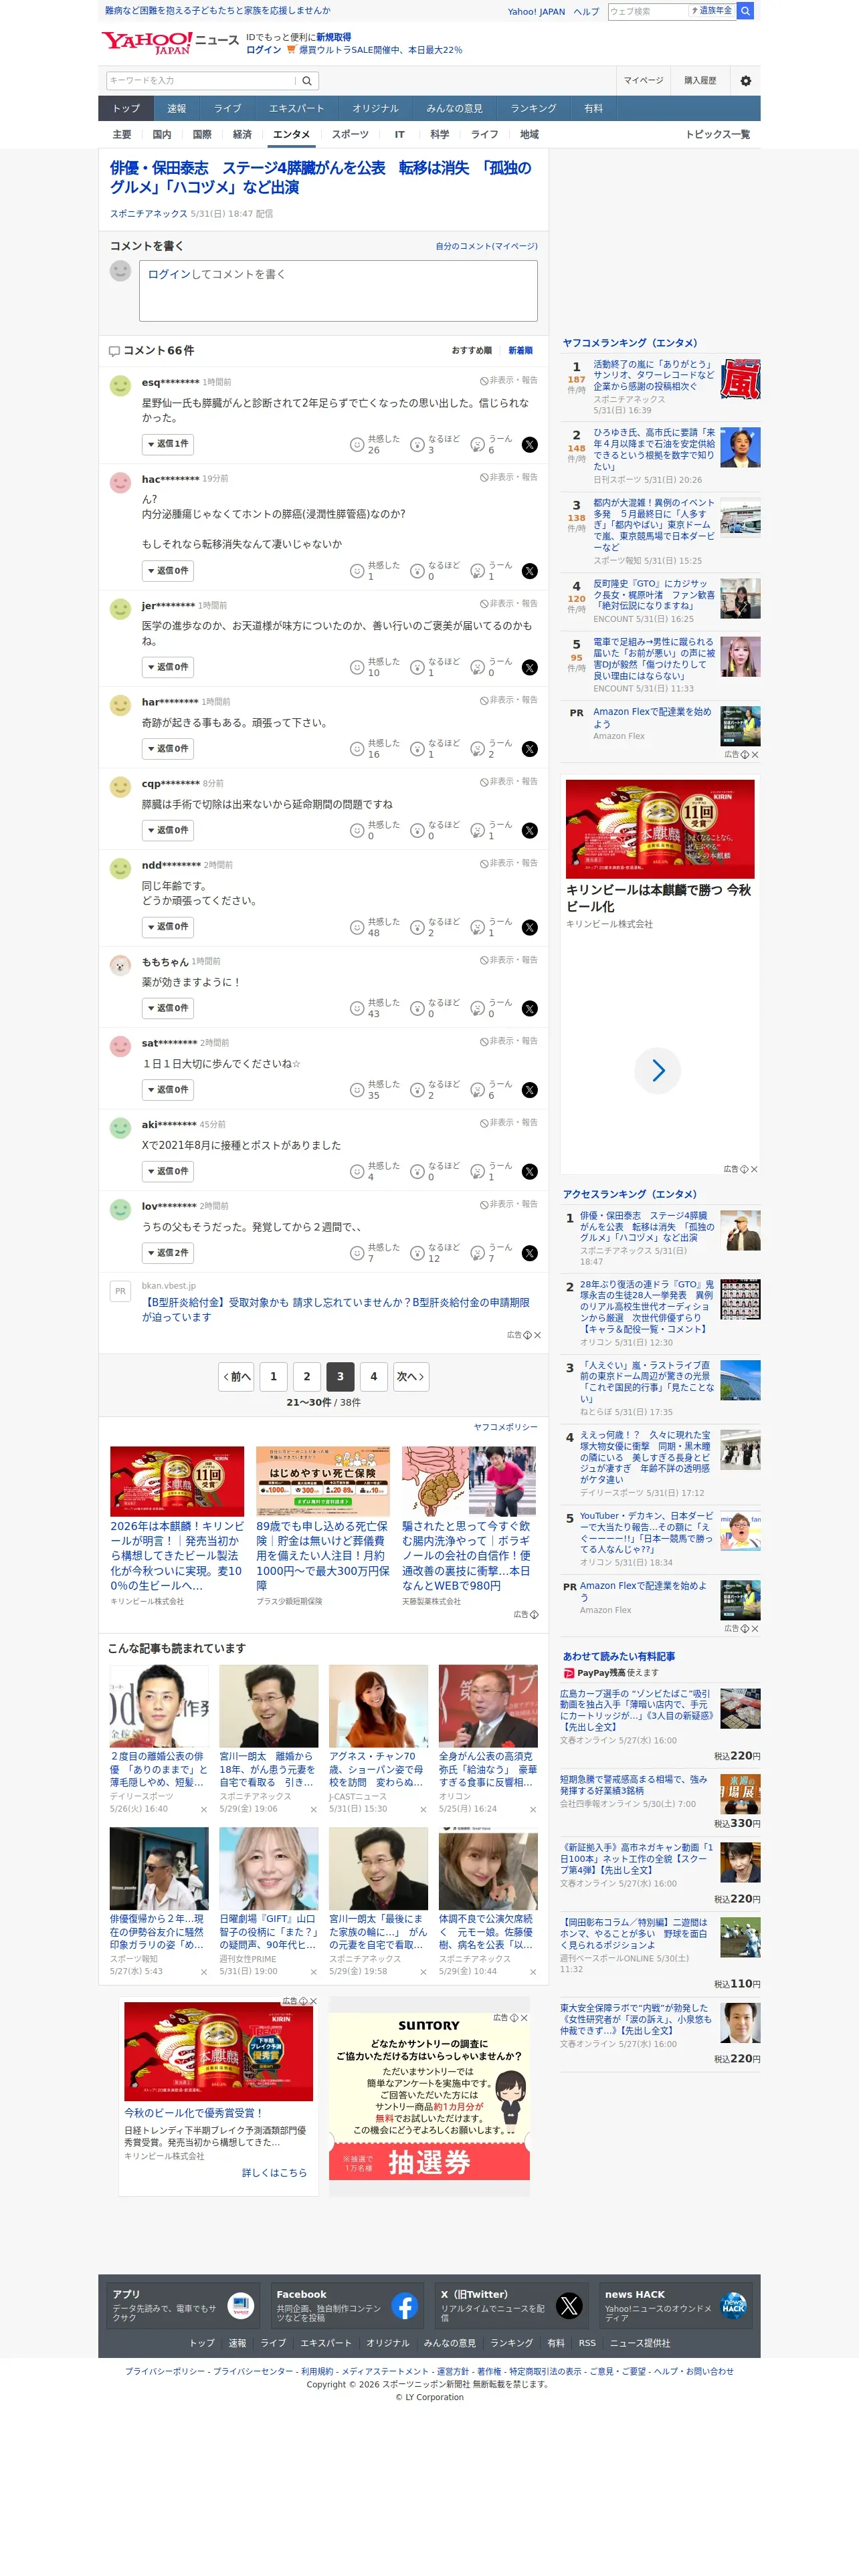Viewport: 859px width, 2576px height.
Task: Click 共感した smiley on jer******** comment
Action: click(x=357, y=667)
